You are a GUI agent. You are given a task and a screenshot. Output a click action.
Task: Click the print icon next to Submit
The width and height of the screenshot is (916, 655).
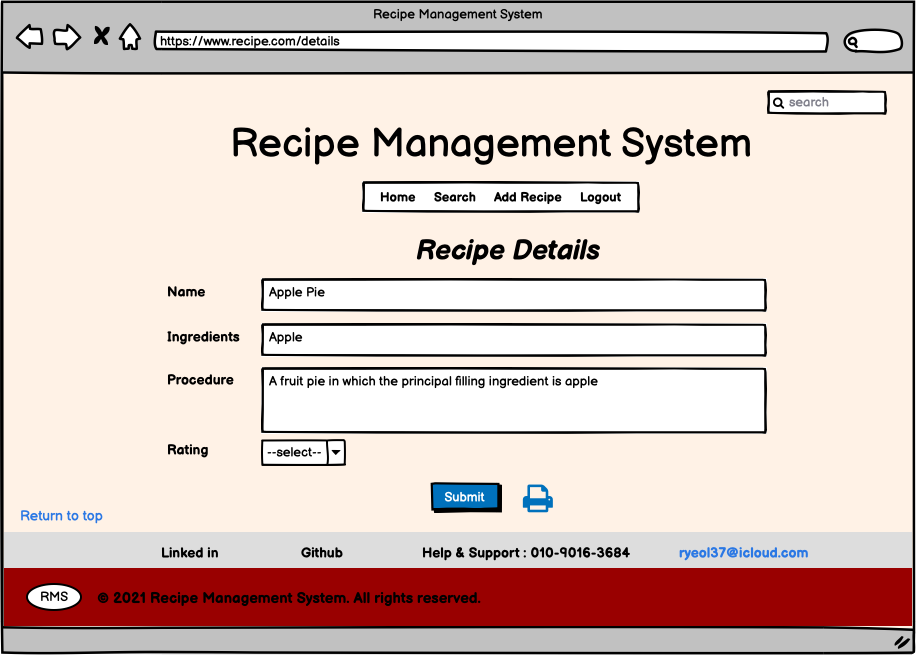point(537,497)
